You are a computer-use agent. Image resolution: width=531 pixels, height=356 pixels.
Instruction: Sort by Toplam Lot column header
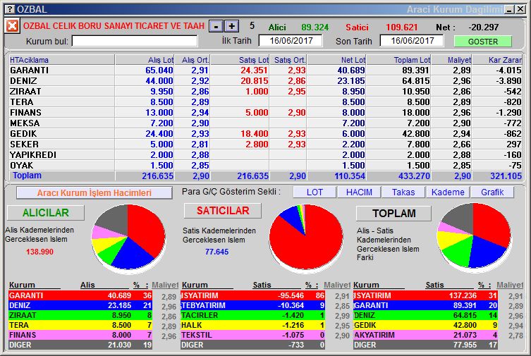(399, 60)
